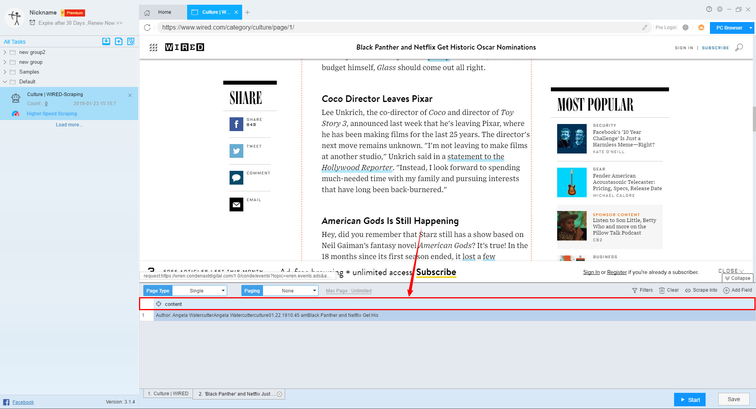Open Facebook '10 Year Challenge thumbnail

(572, 139)
